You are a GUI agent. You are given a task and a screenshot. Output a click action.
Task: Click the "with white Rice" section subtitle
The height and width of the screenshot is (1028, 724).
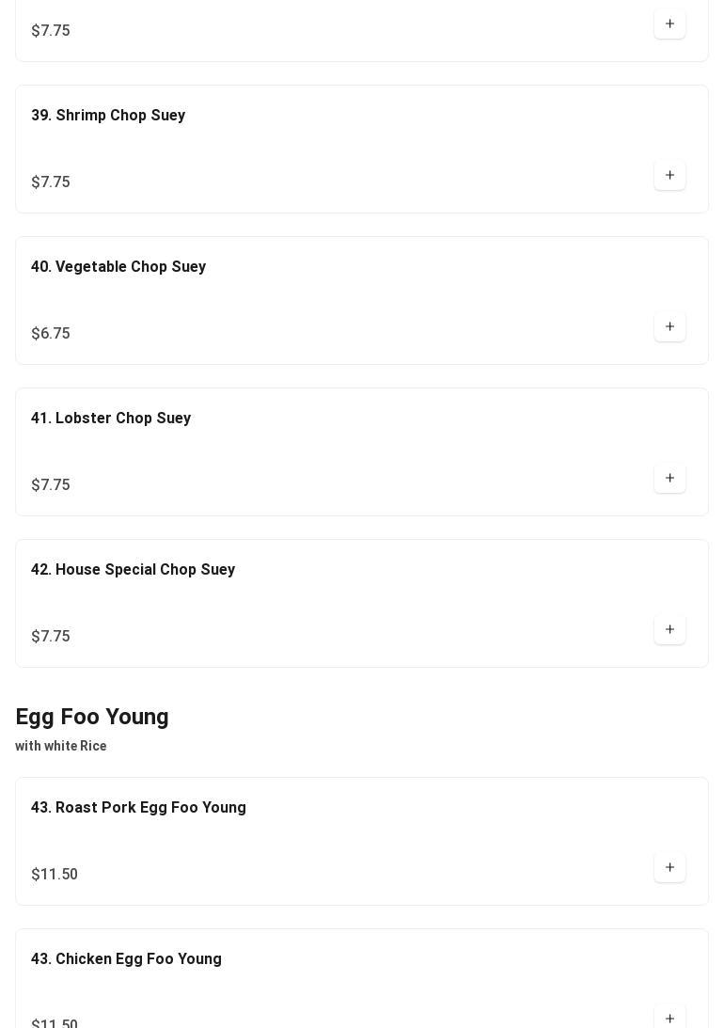pyautogui.click(x=61, y=746)
